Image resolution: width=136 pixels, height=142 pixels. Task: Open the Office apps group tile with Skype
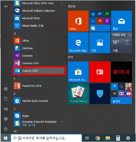100,21
